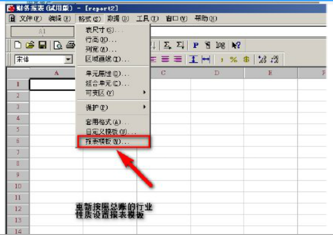Click the New file icon in toolbar
The image size is (333, 236).
(18, 45)
